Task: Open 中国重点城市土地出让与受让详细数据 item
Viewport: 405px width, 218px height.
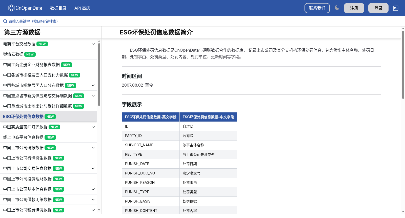Action: tap(49, 106)
